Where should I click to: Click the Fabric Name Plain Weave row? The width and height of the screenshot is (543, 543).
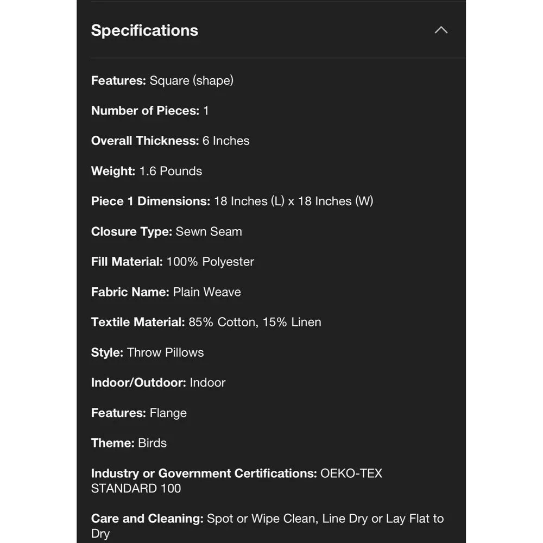(166, 292)
